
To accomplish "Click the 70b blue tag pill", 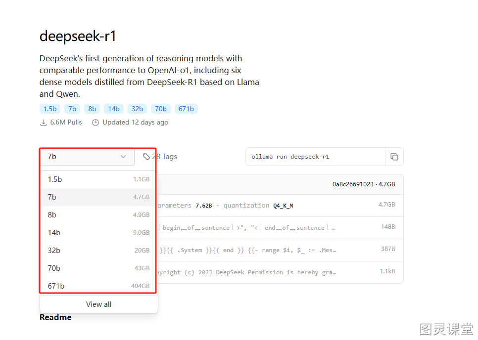I will [161, 109].
